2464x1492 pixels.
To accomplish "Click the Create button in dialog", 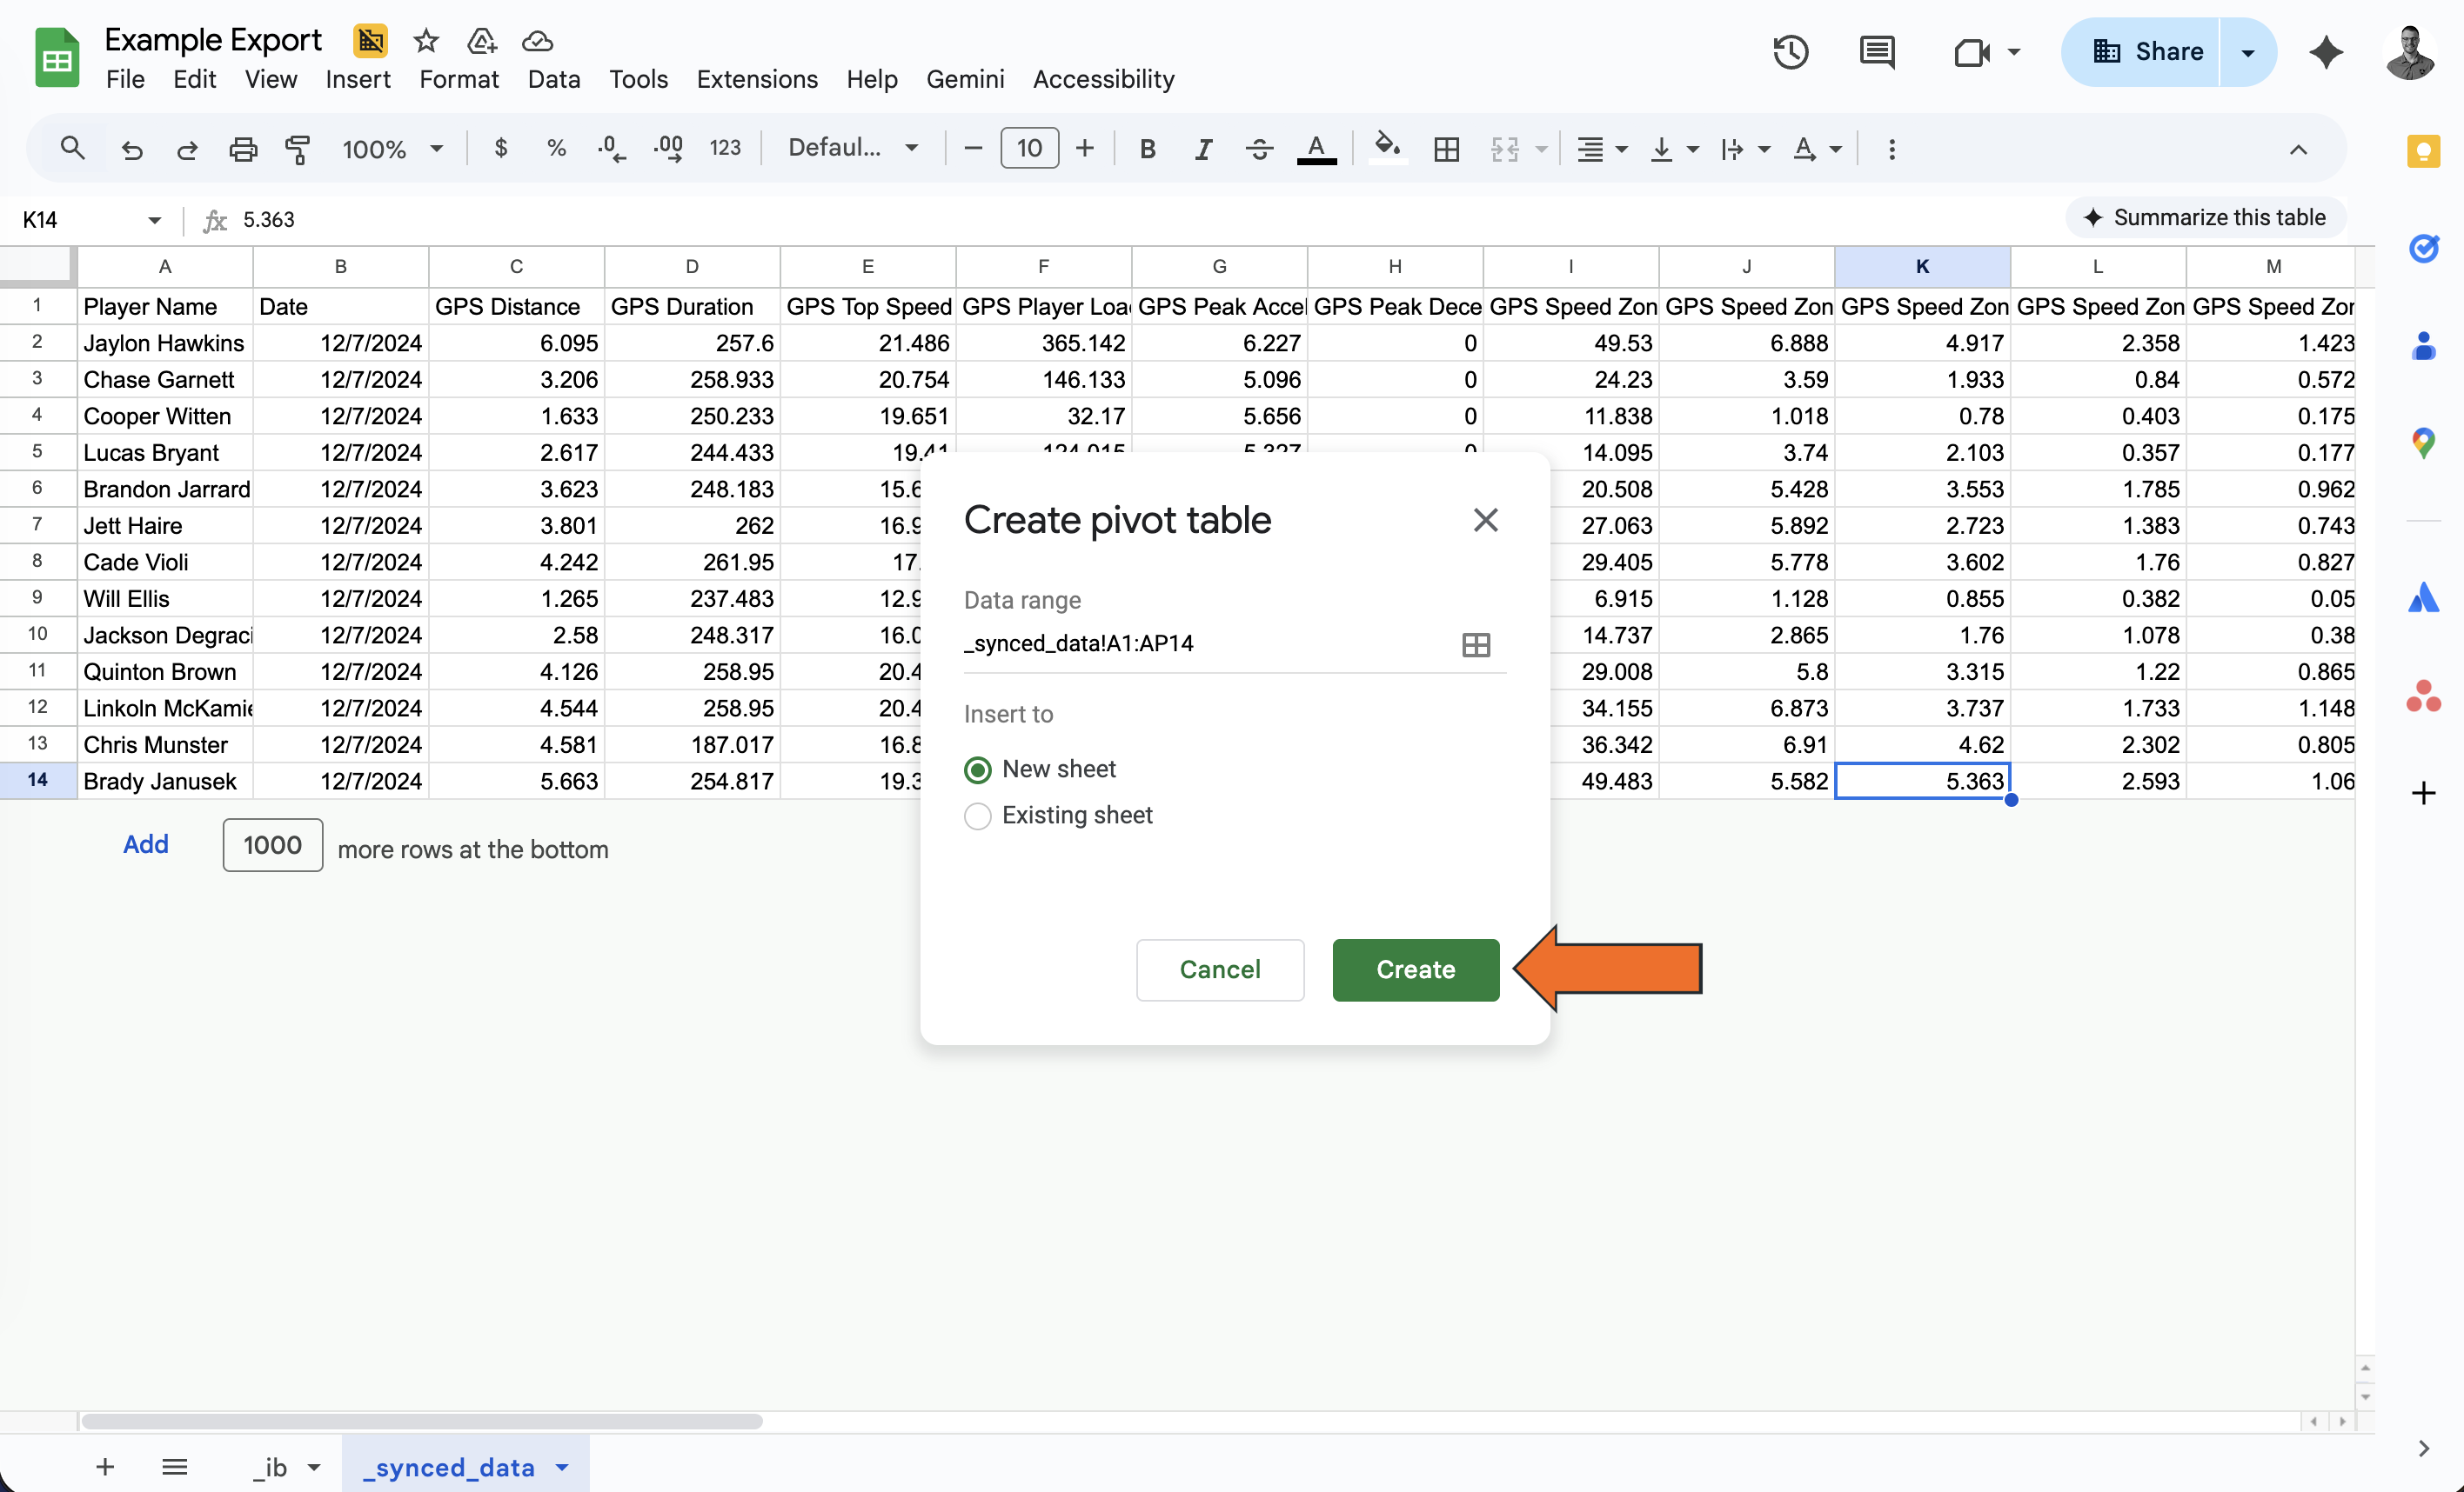I will [1415, 969].
